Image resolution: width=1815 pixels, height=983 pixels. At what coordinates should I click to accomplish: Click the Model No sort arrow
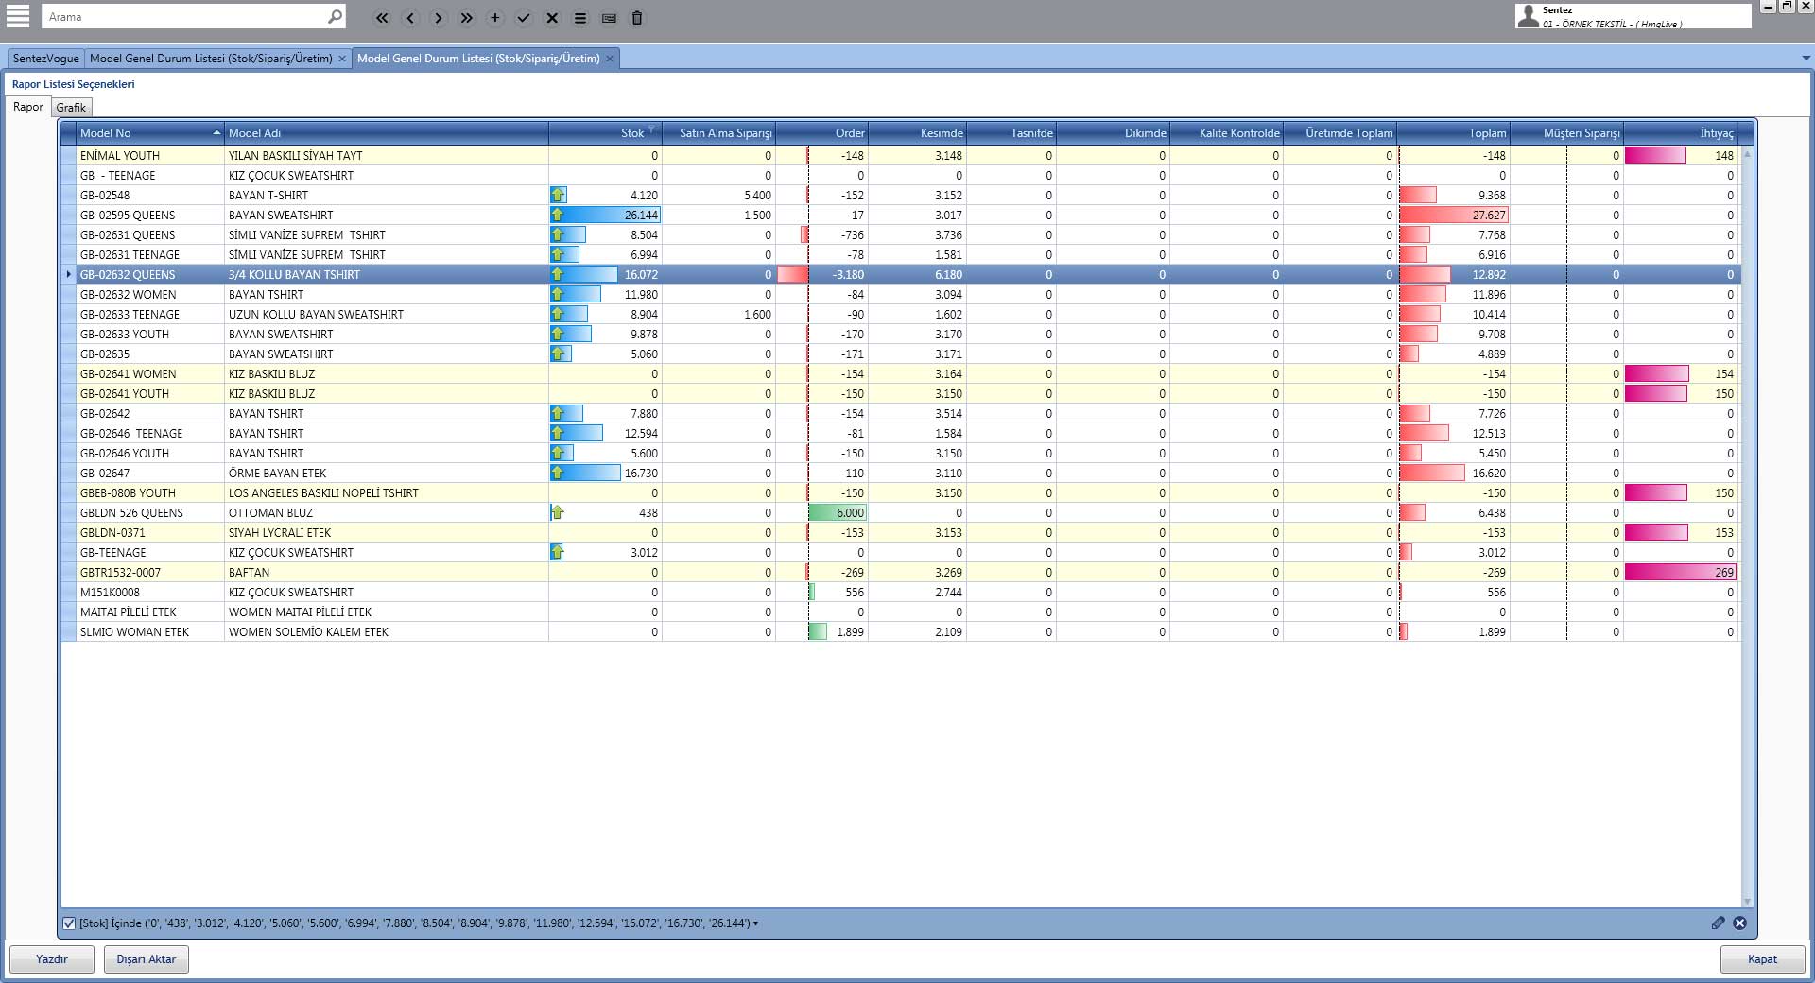(x=216, y=133)
